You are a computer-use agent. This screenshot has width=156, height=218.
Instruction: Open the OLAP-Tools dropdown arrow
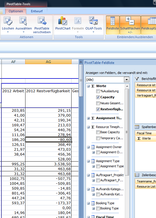tap(94, 32)
